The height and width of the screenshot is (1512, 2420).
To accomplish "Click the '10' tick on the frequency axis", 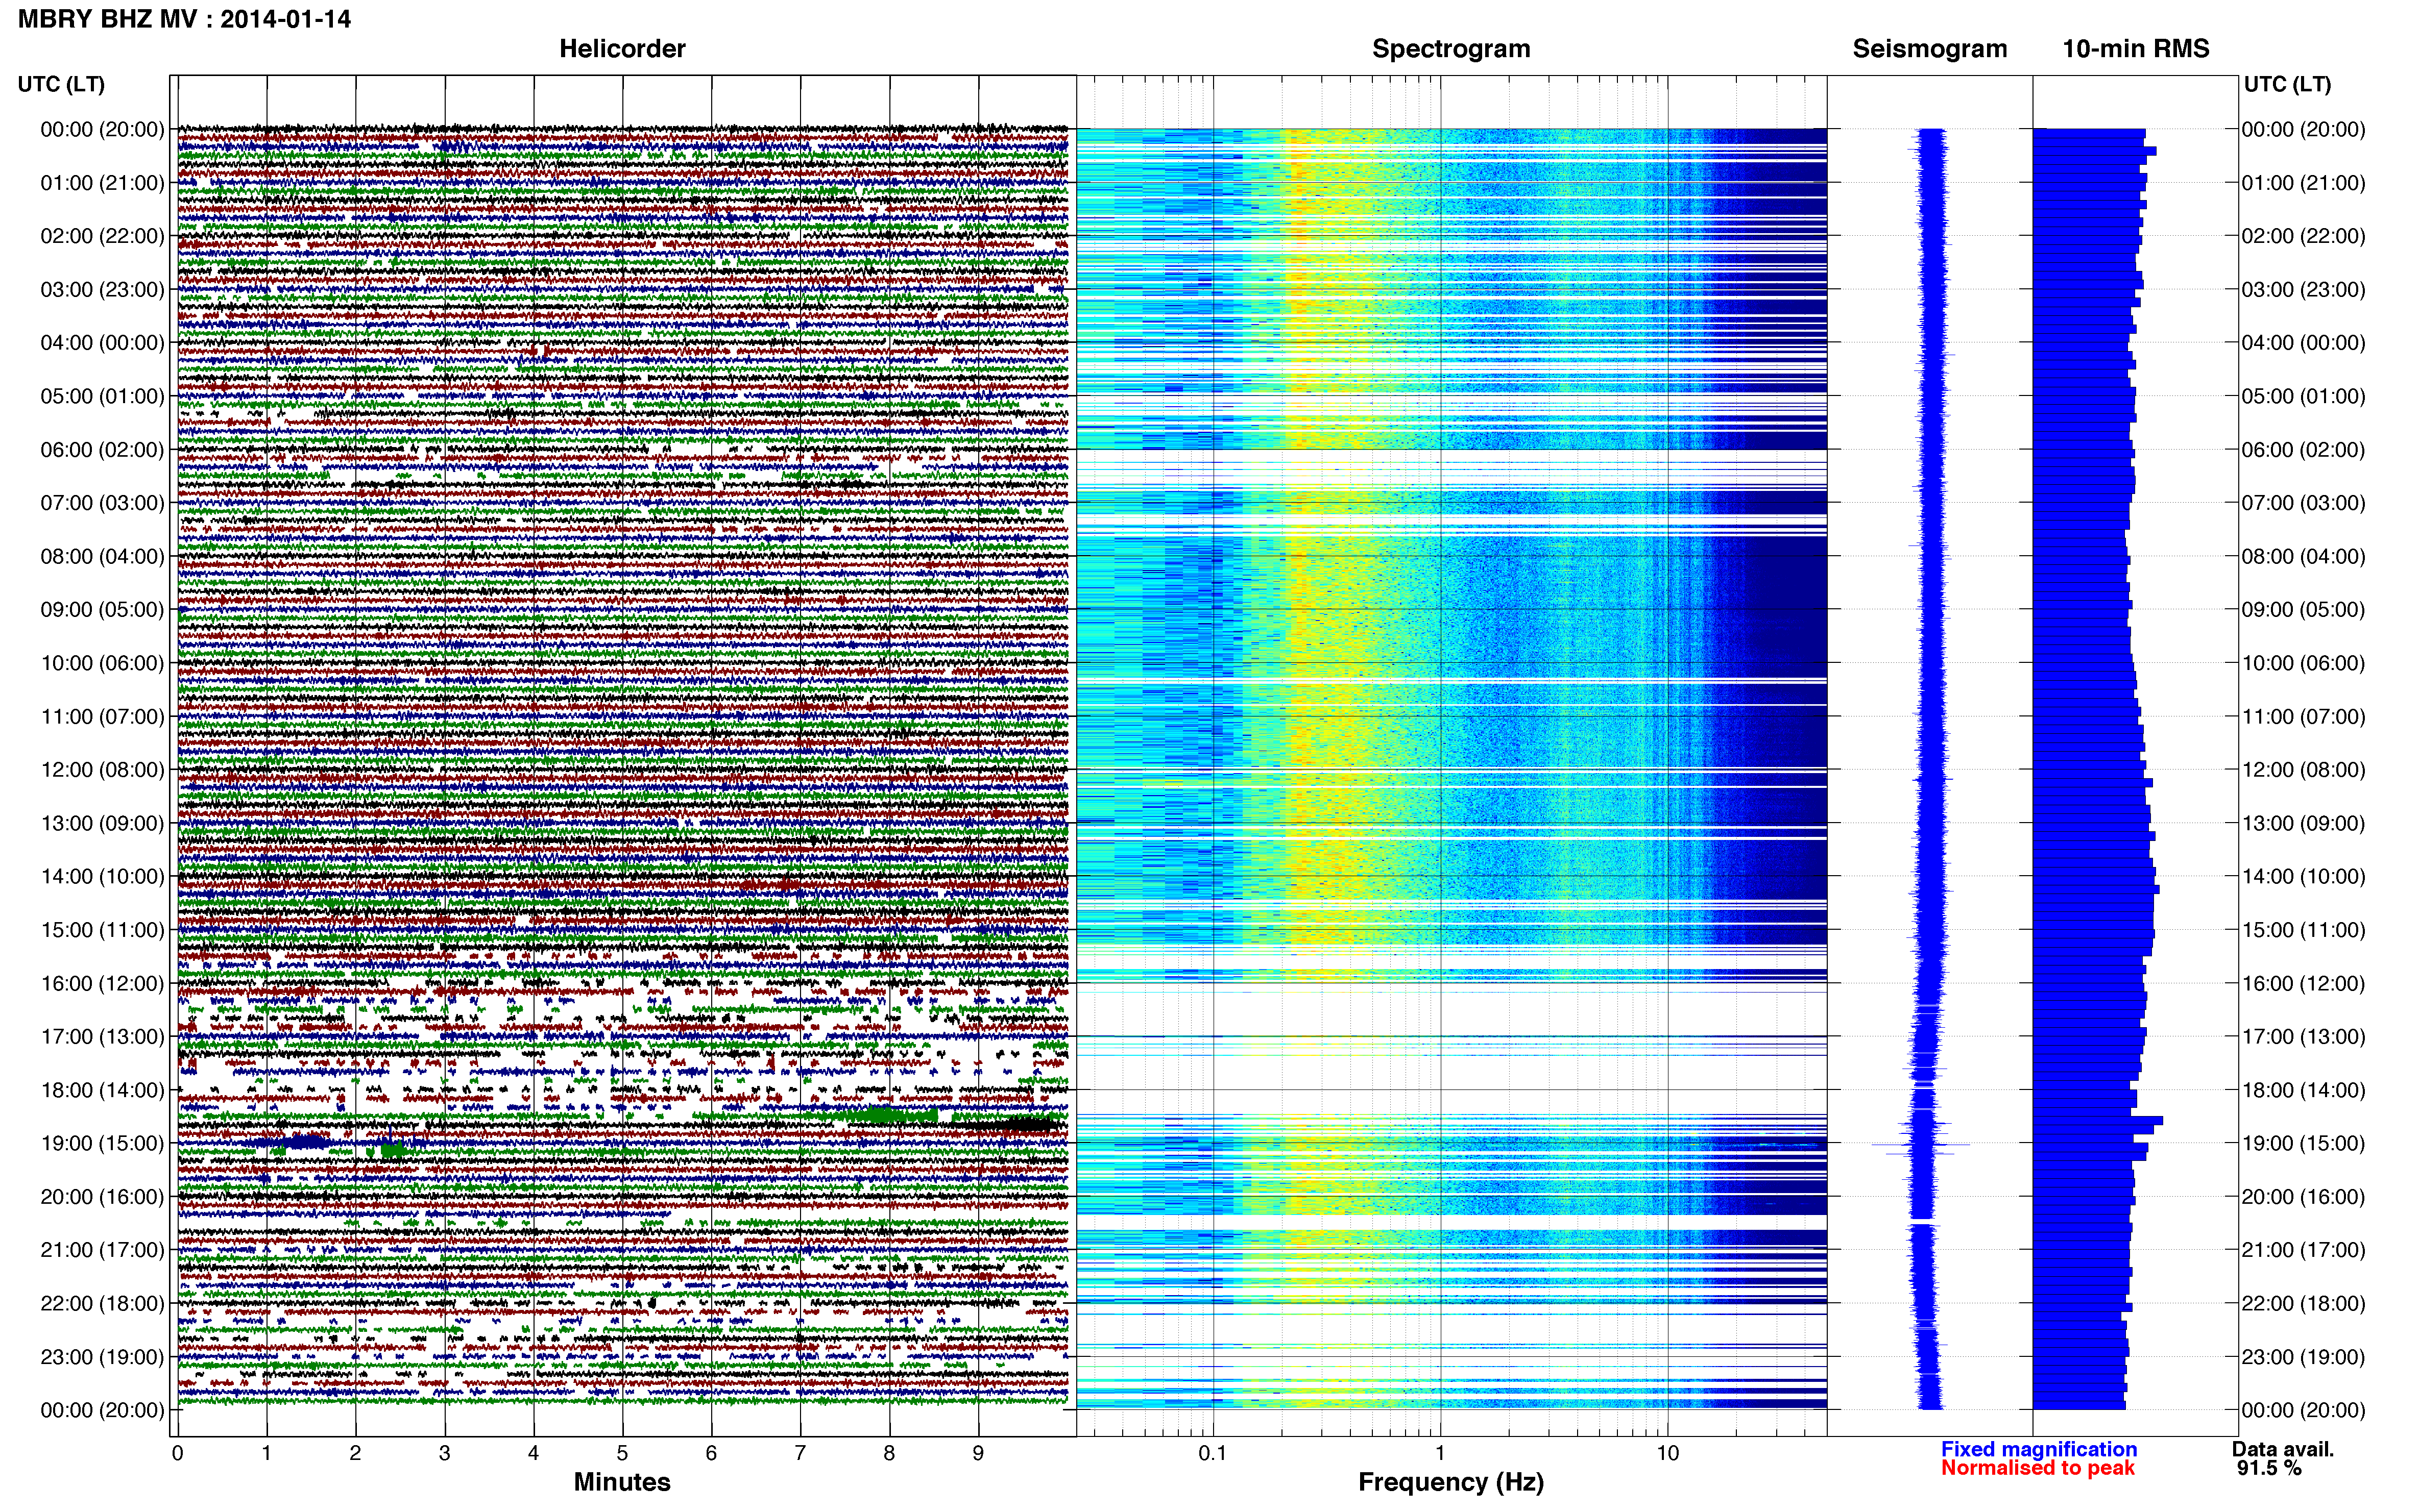I will pos(1667,1454).
